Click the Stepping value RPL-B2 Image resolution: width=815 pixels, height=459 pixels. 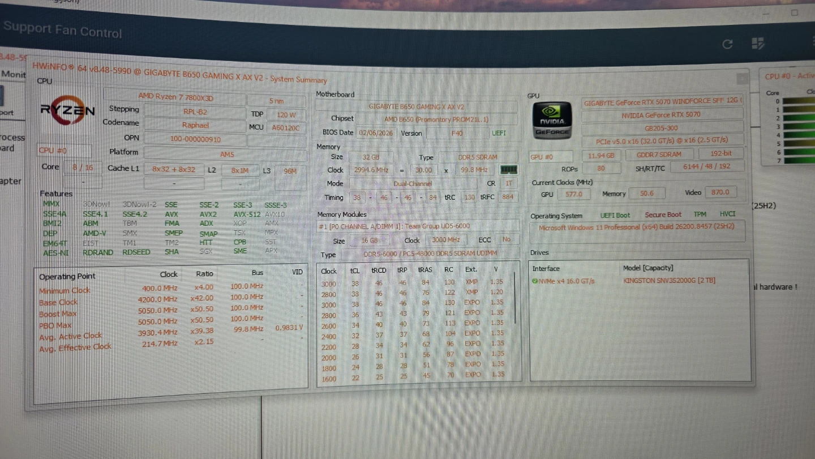[x=195, y=111]
